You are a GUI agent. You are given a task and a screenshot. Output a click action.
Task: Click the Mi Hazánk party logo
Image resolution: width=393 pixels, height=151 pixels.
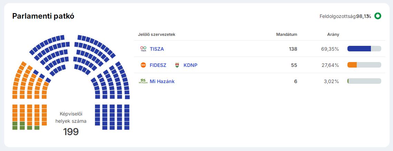click(x=143, y=81)
